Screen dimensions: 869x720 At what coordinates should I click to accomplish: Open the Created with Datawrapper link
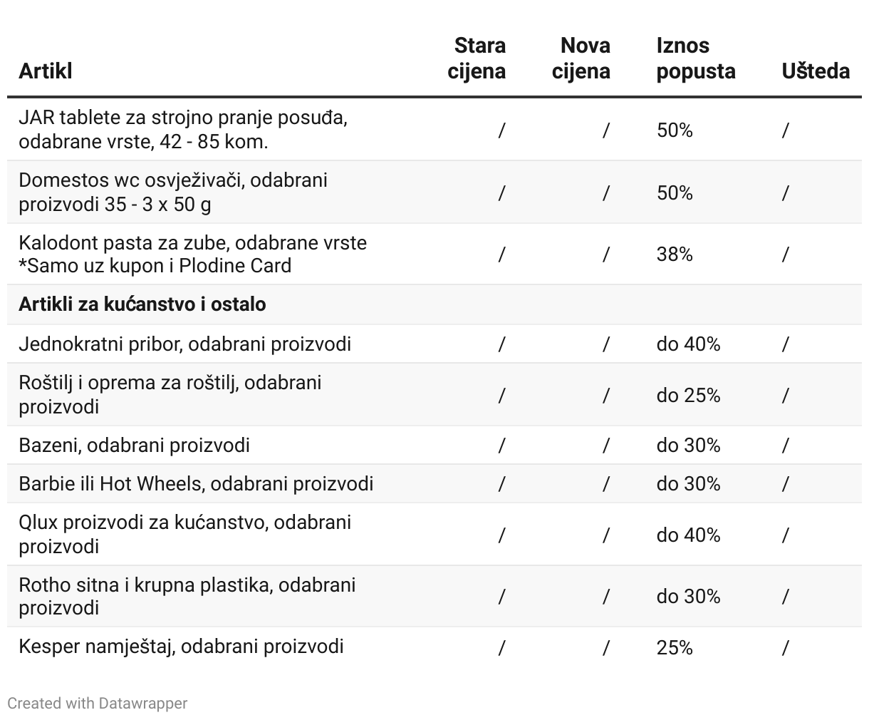click(97, 704)
